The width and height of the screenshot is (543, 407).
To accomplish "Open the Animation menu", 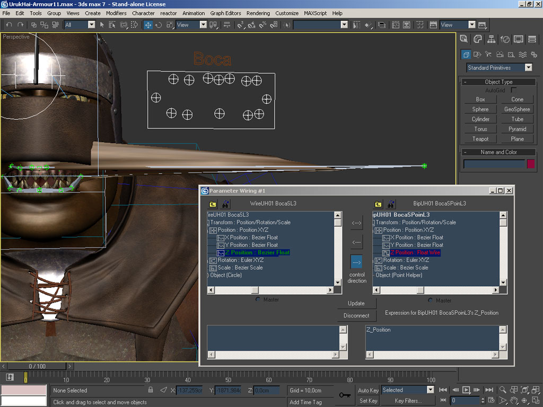I will tap(194, 13).
